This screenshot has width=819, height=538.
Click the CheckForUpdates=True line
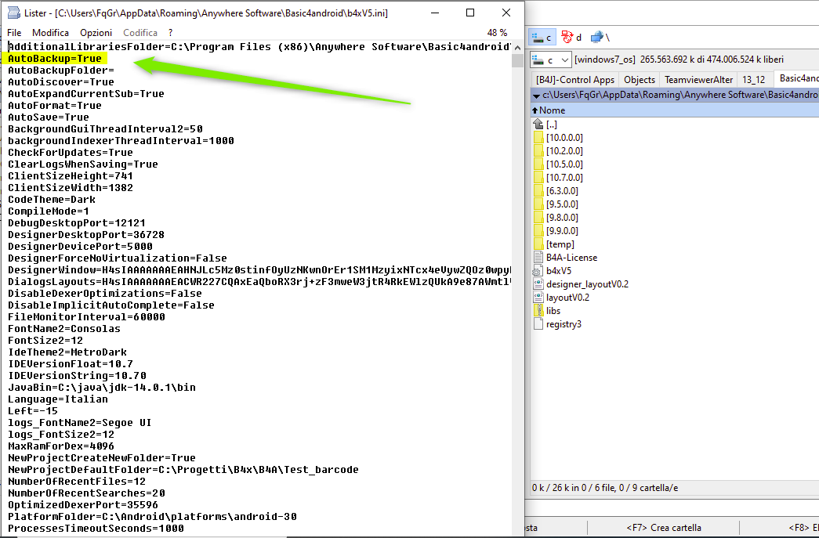71,153
